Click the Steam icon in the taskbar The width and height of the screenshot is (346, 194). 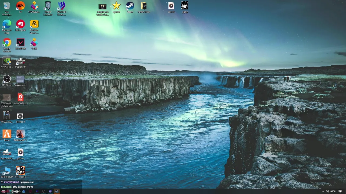57,191
